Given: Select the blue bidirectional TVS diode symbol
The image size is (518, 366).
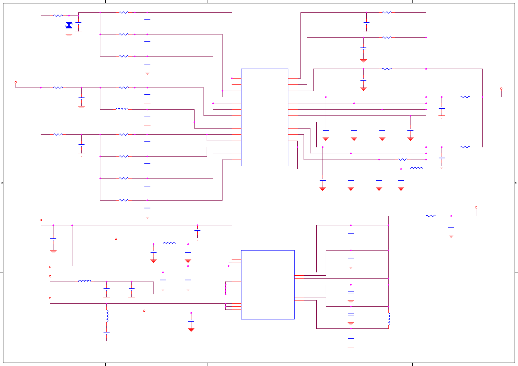Looking at the screenshot, I should [69, 25].
